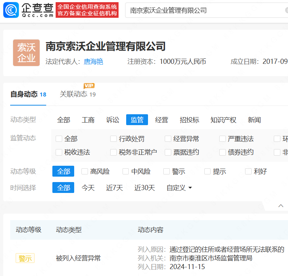Check the 严重违法 checkbox

[223, 139]
